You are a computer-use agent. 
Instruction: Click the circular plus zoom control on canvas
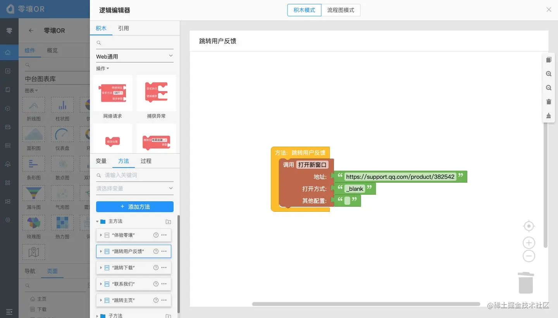pyautogui.click(x=529, y=243)
